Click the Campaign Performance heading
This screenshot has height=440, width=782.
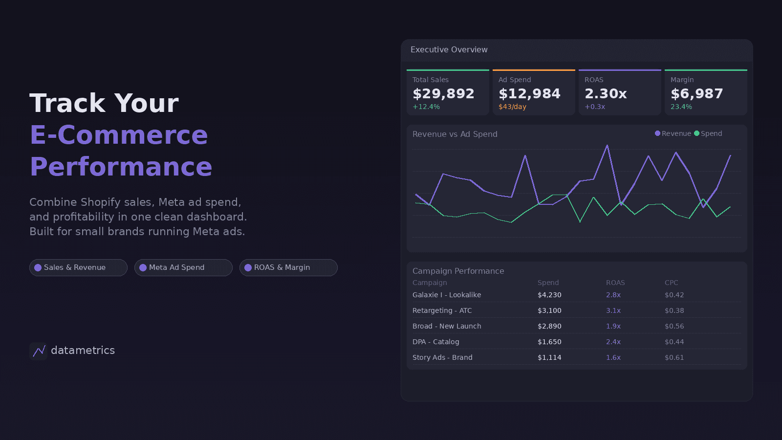[x=458, y=271]
